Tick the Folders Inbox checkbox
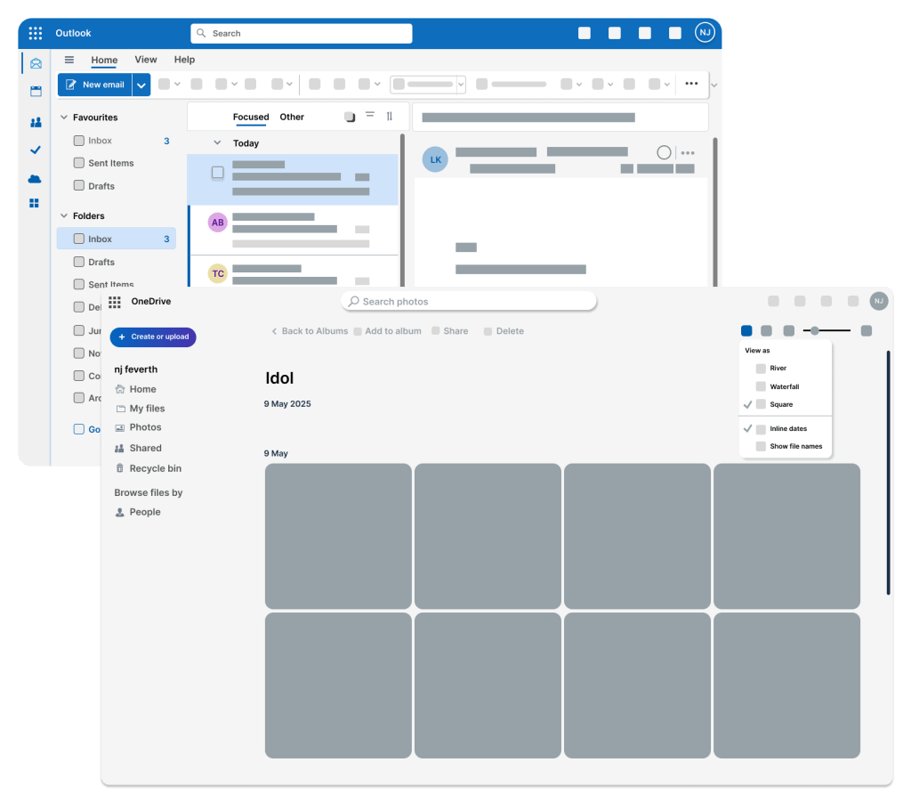The image size is (911, 803). point(79,239)
